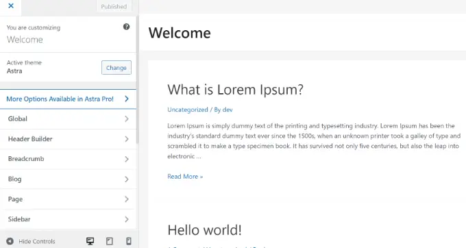Change the active Astra theme
Screen dimensions: 466x248
point(116,68)
